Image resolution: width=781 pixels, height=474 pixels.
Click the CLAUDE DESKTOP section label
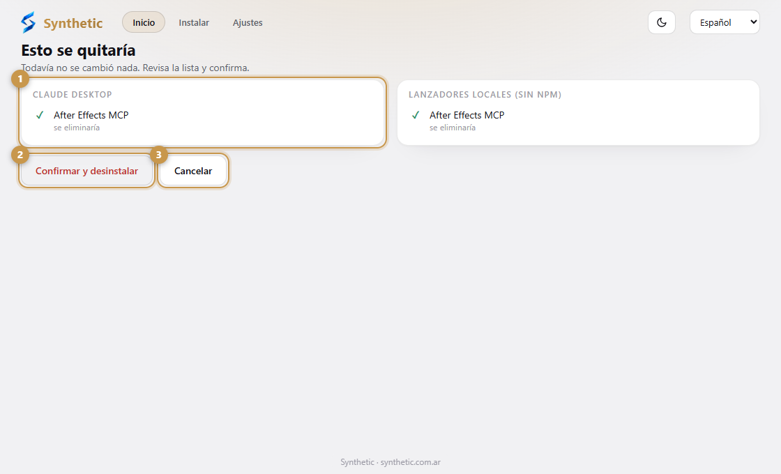(73, 95)
